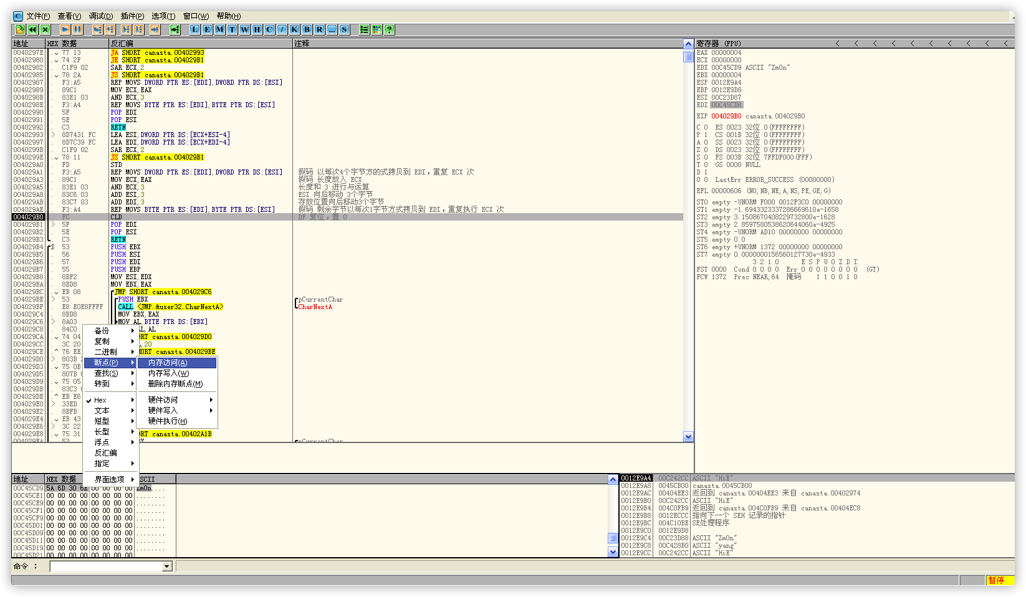1026x597 pixels.
Task: Select 内存写入(W) from breakpoint submenu
Action: 168,373
